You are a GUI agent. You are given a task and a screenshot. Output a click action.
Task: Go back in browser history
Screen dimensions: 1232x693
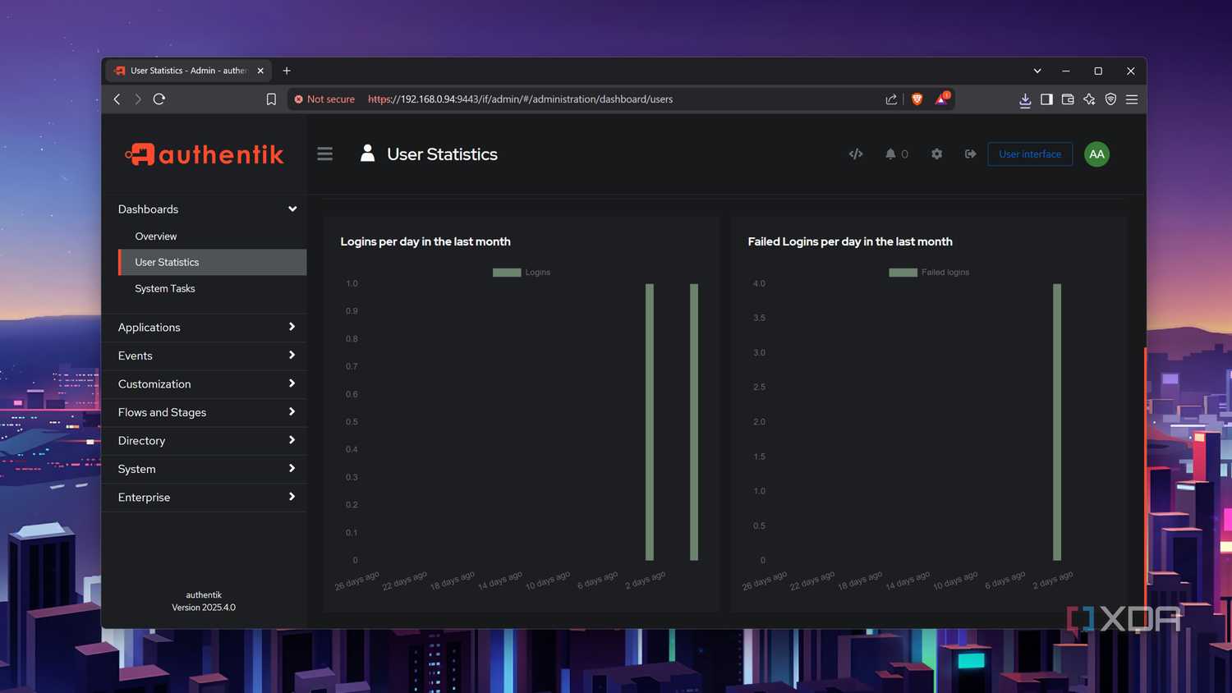point(117,99)
